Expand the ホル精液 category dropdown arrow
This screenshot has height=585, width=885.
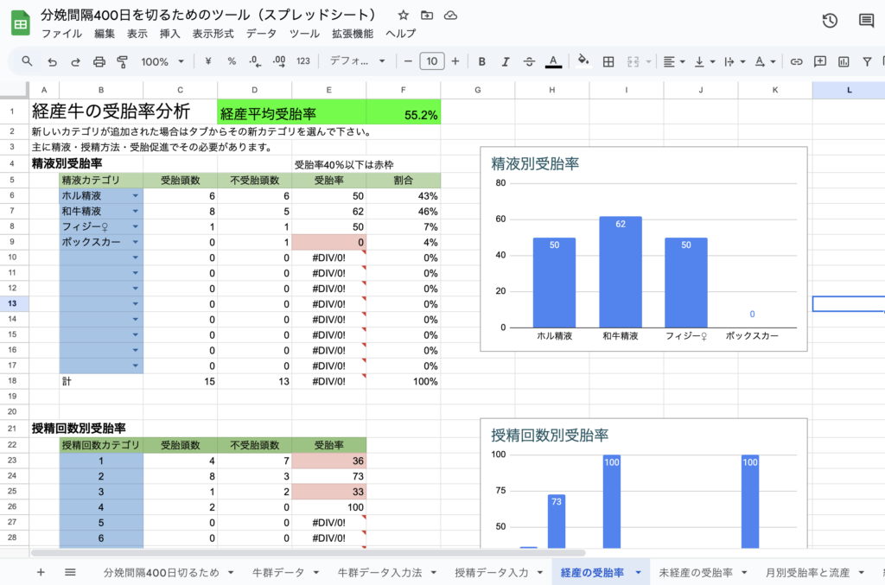(136, 196)
